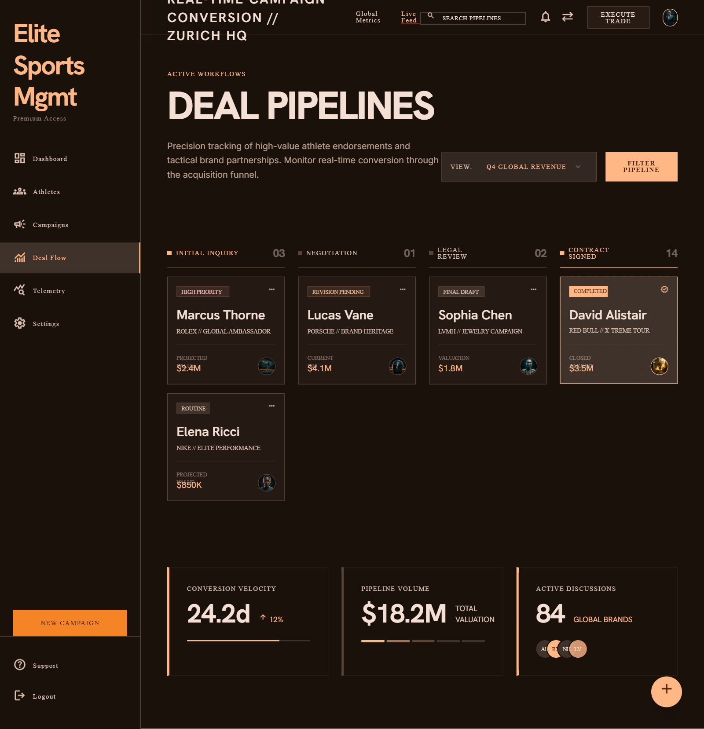Click the swap arrows icon
The height and width of the screenshot is (729, 704).
568,17
